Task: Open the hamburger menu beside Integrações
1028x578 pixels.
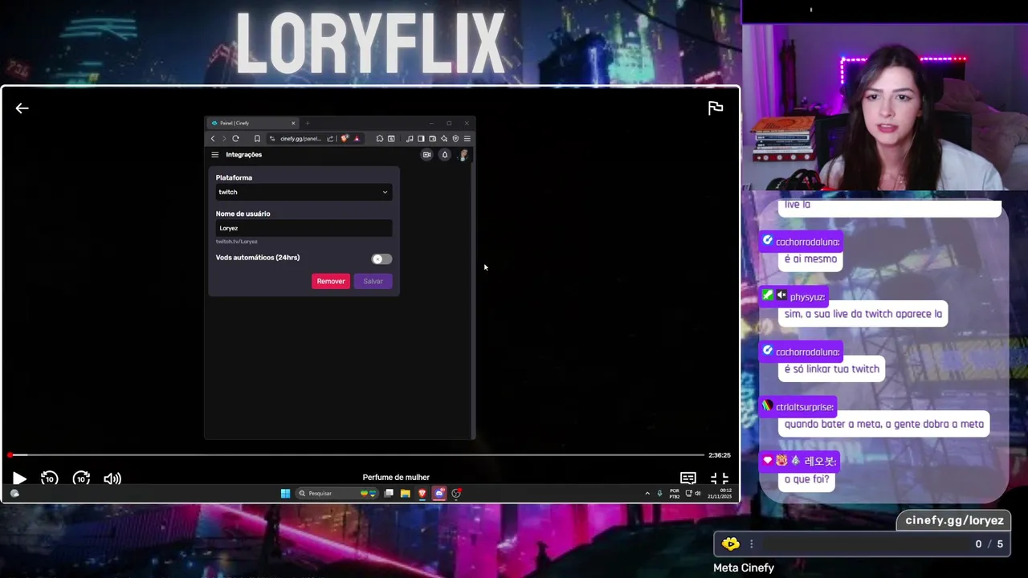Action: click(214, 155)
